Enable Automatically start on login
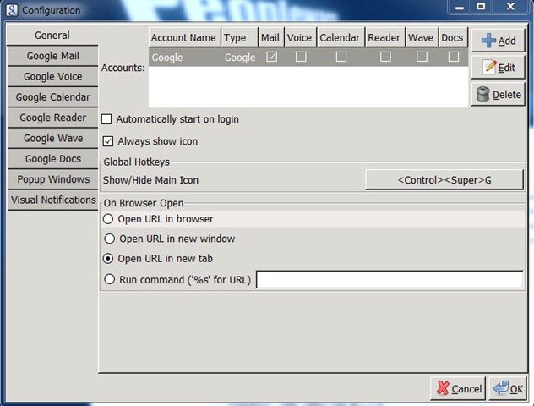This screenshot has height=406, width=534. [x=106, y=119]
